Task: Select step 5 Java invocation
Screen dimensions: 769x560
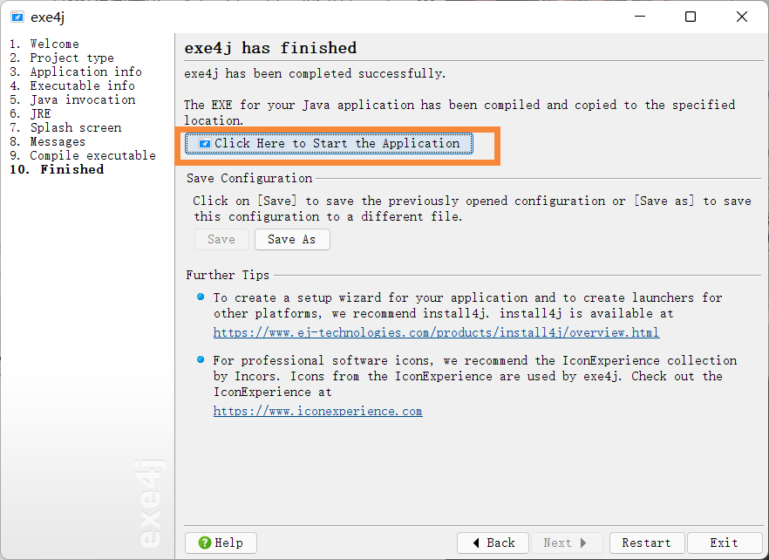Action: 72,99
